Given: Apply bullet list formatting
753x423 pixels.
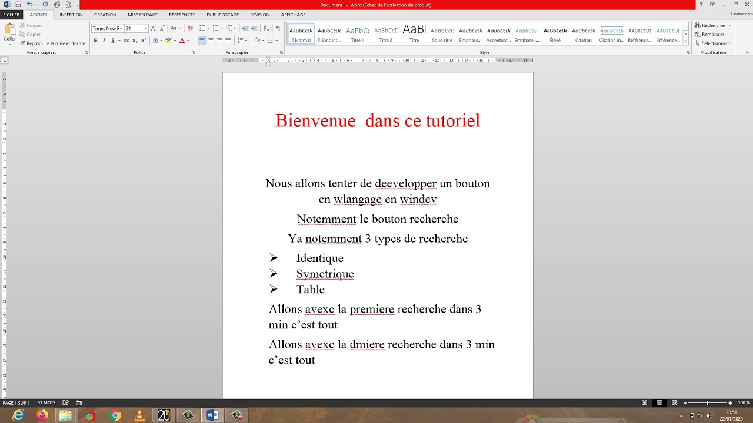Looking at the screenshot, I should pos(202,28).
